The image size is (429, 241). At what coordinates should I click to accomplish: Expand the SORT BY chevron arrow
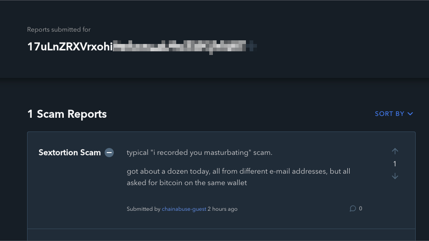(410, 114)
